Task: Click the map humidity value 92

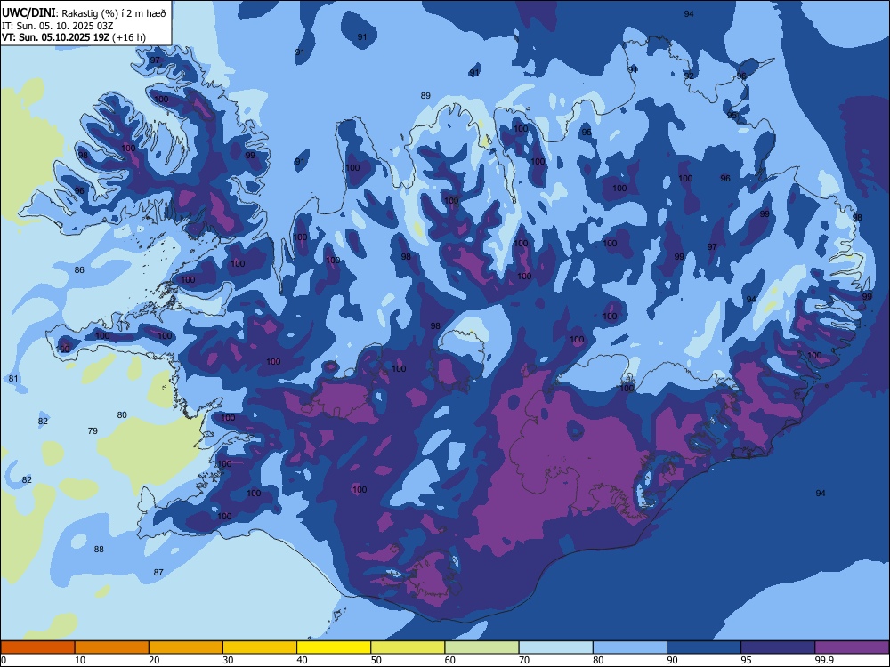Action: [689, 76]
